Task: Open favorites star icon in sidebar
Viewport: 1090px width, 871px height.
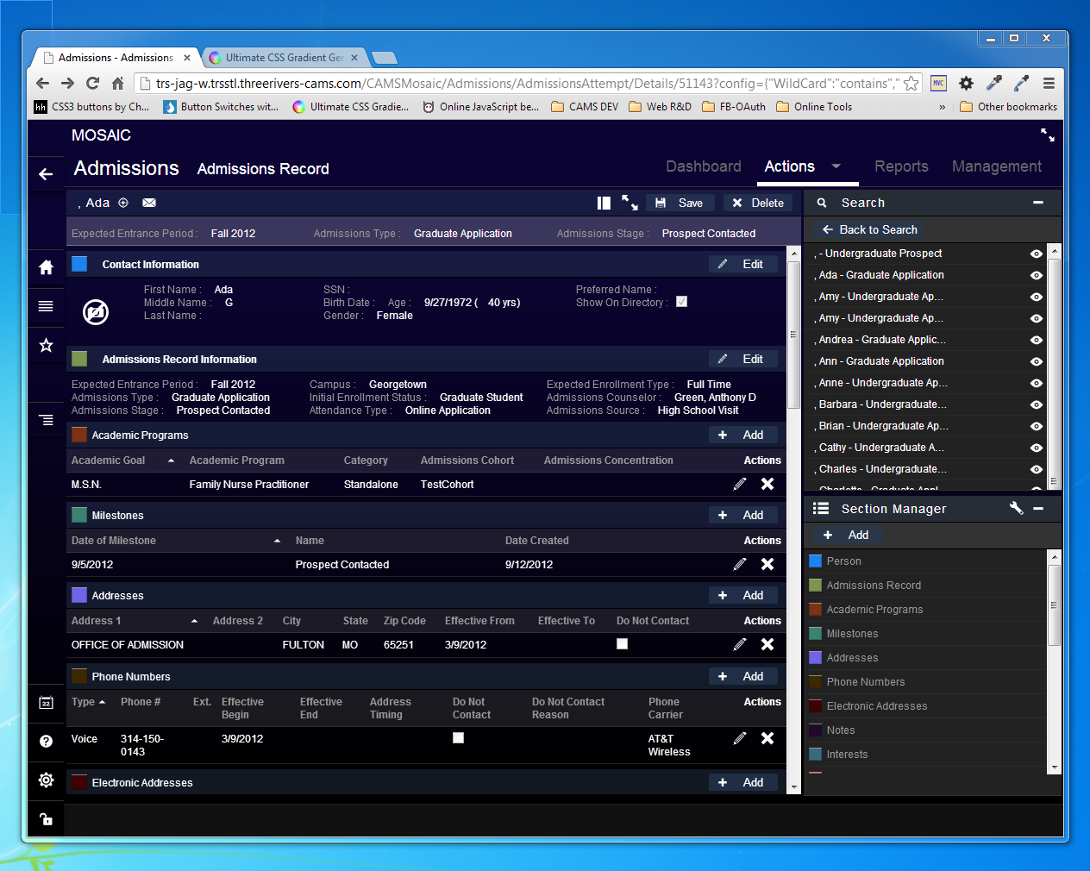Action: click(x=46, y=345)
